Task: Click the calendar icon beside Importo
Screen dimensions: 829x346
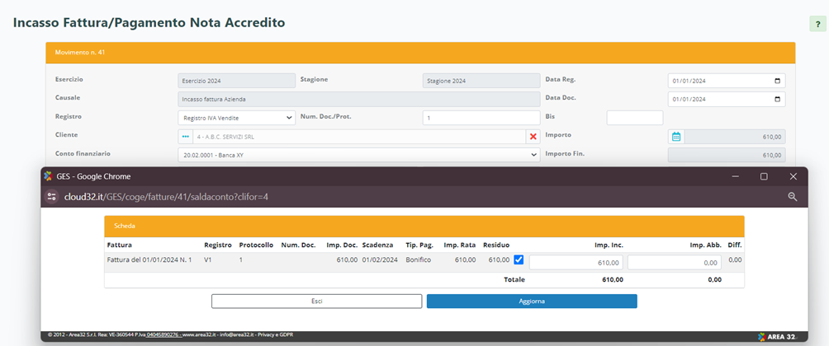Action: pyautogui.click(x=675, y=137)
